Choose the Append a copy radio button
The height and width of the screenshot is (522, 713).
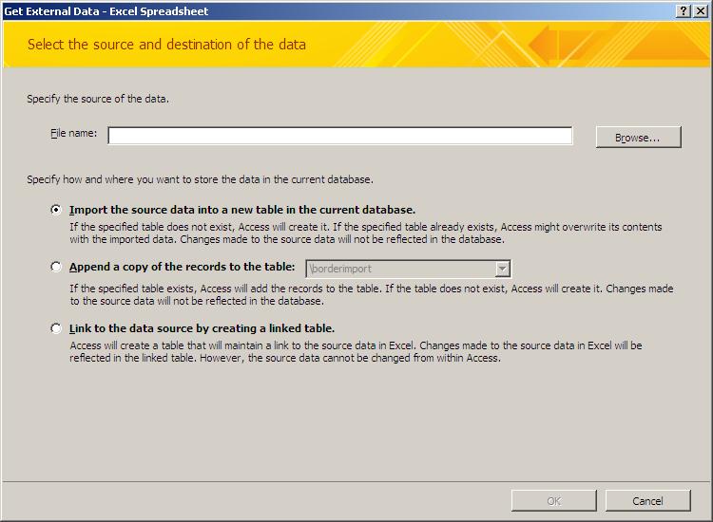(x=55, y=267)
